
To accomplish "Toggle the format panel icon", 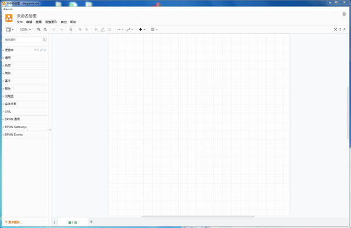I will (340, 29).
